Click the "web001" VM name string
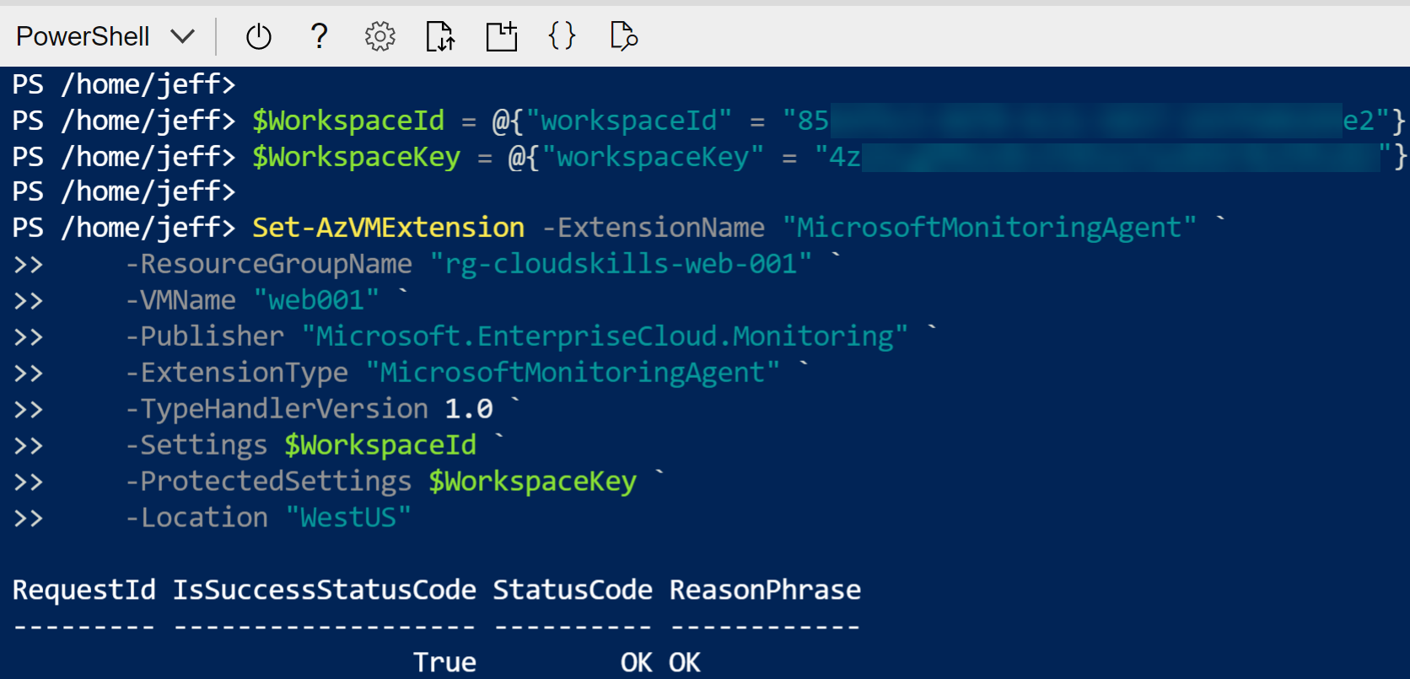 pos(316,300)
